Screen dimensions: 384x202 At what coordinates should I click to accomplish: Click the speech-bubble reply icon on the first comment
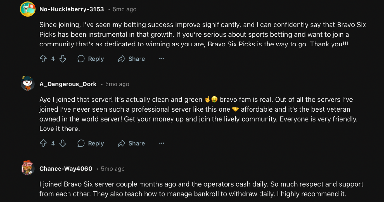(81, 59)
